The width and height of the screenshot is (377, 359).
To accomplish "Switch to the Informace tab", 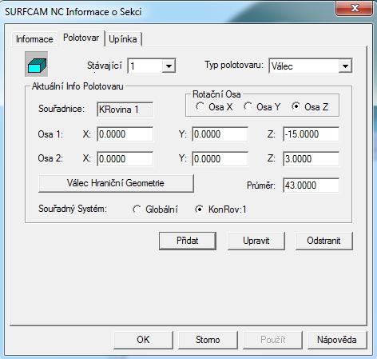I will (x=34, y=39).
